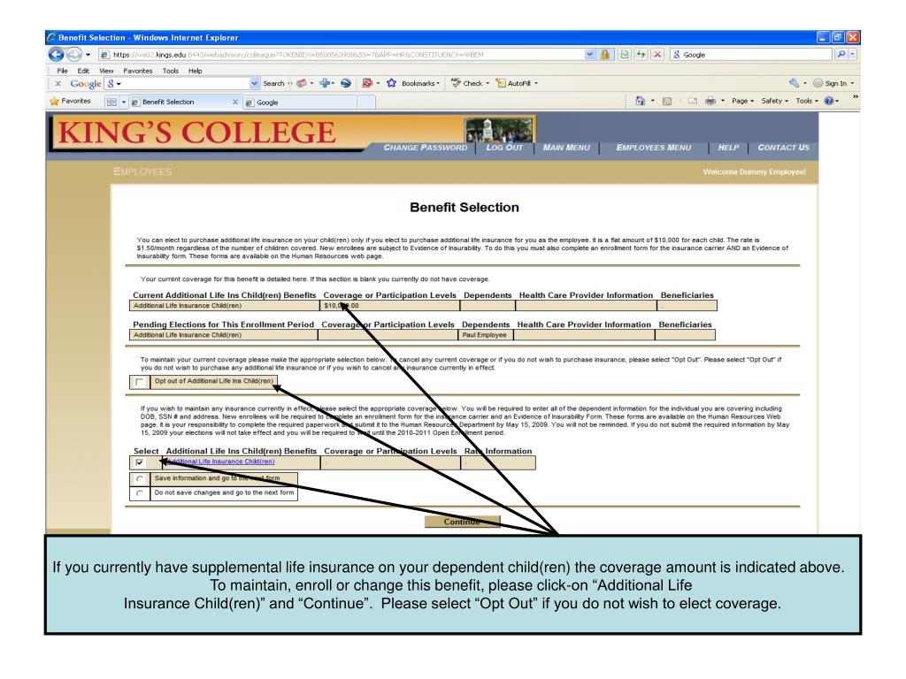The image size is (906, 679).
Task: Click the Refresh page icon
Action: (x=641, y=55)
